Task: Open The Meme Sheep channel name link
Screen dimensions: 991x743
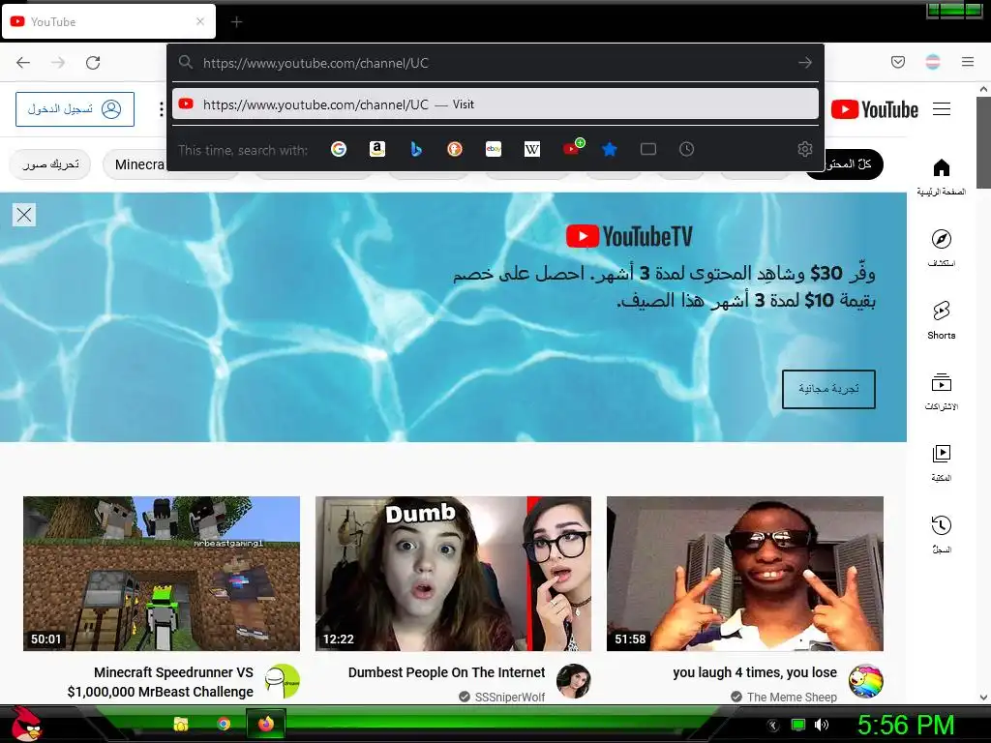Action: tap(792, 697)
